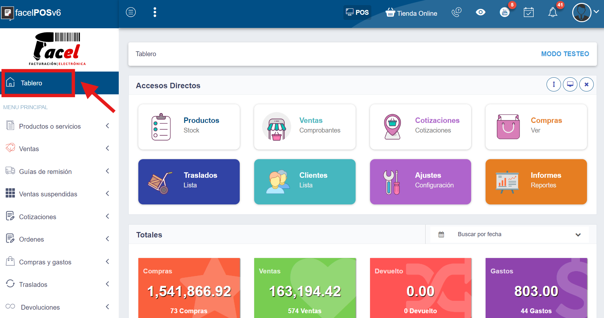Open the orange Informes Reportes card
This screenshot has height=318, width=604.
point(536,182)
